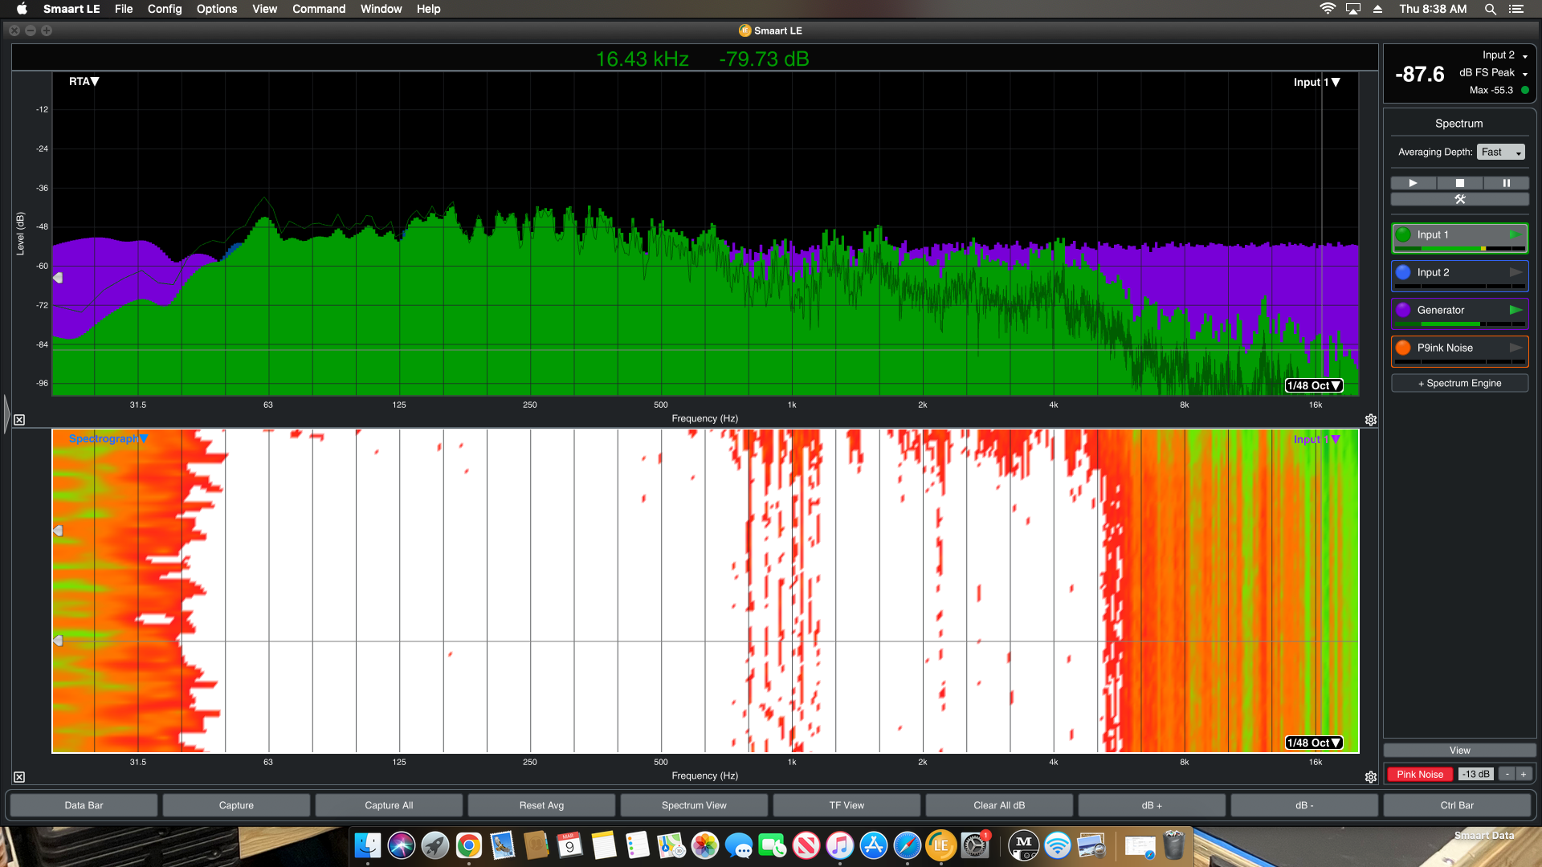Expand the left side panel arrow
Viewport: 1542px width, 867px height.
[6, 413]
